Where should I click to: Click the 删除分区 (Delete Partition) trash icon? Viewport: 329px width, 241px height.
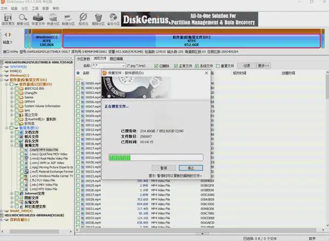pyautogui.click(x=99, y=20)
